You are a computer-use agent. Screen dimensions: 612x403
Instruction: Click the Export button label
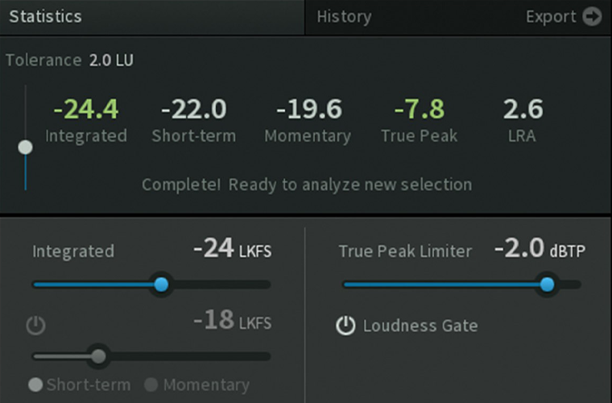551,17
